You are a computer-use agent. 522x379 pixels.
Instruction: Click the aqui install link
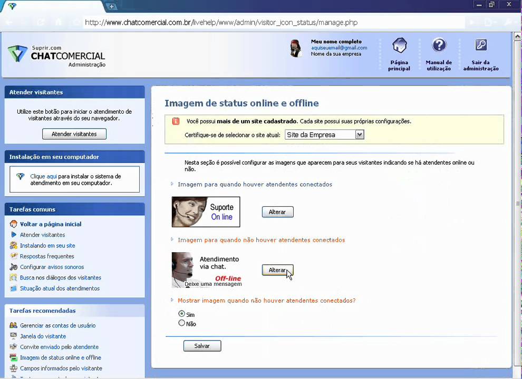coord(52,176)
